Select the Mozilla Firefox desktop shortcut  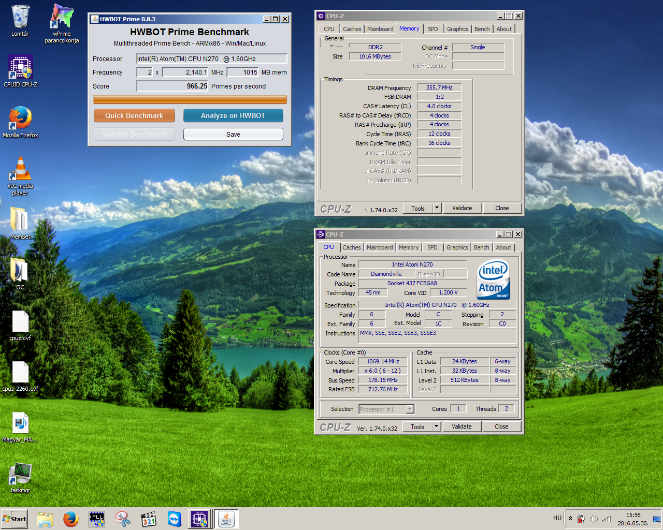point(20,122)
